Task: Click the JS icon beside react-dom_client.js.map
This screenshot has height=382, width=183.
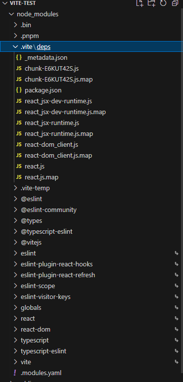Action: 19,156
